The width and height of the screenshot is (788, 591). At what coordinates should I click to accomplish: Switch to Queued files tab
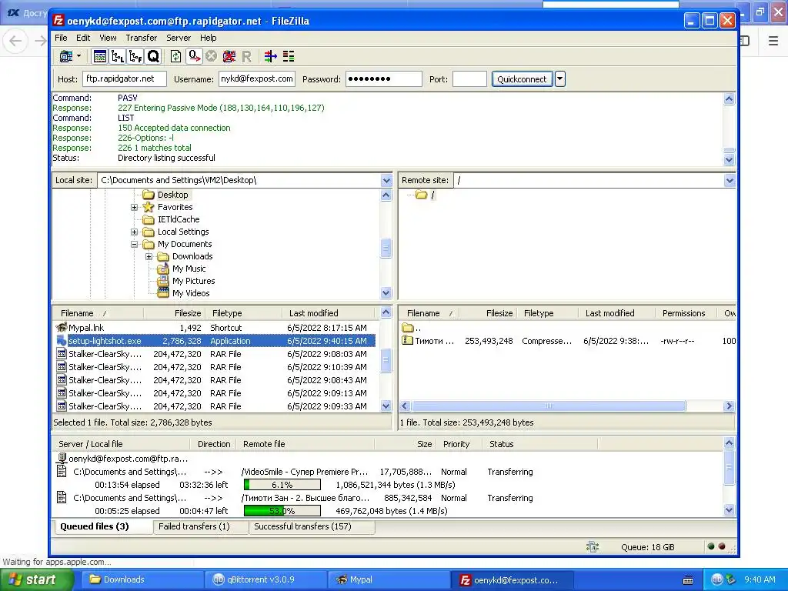click(x=102, y=526)
